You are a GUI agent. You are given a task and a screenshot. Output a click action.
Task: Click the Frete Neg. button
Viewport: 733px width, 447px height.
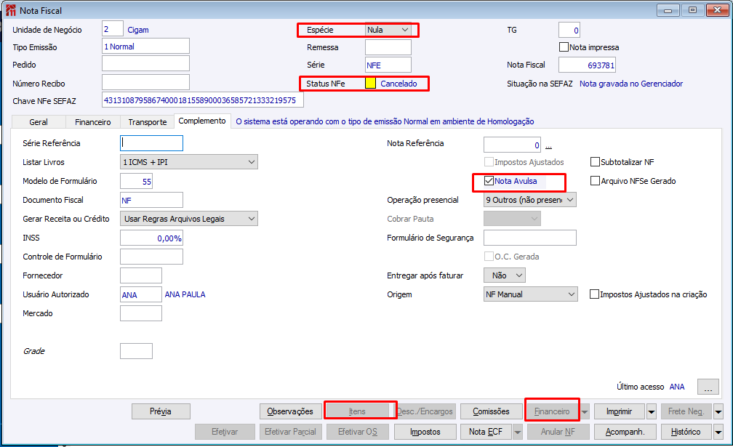click(686, 411)
